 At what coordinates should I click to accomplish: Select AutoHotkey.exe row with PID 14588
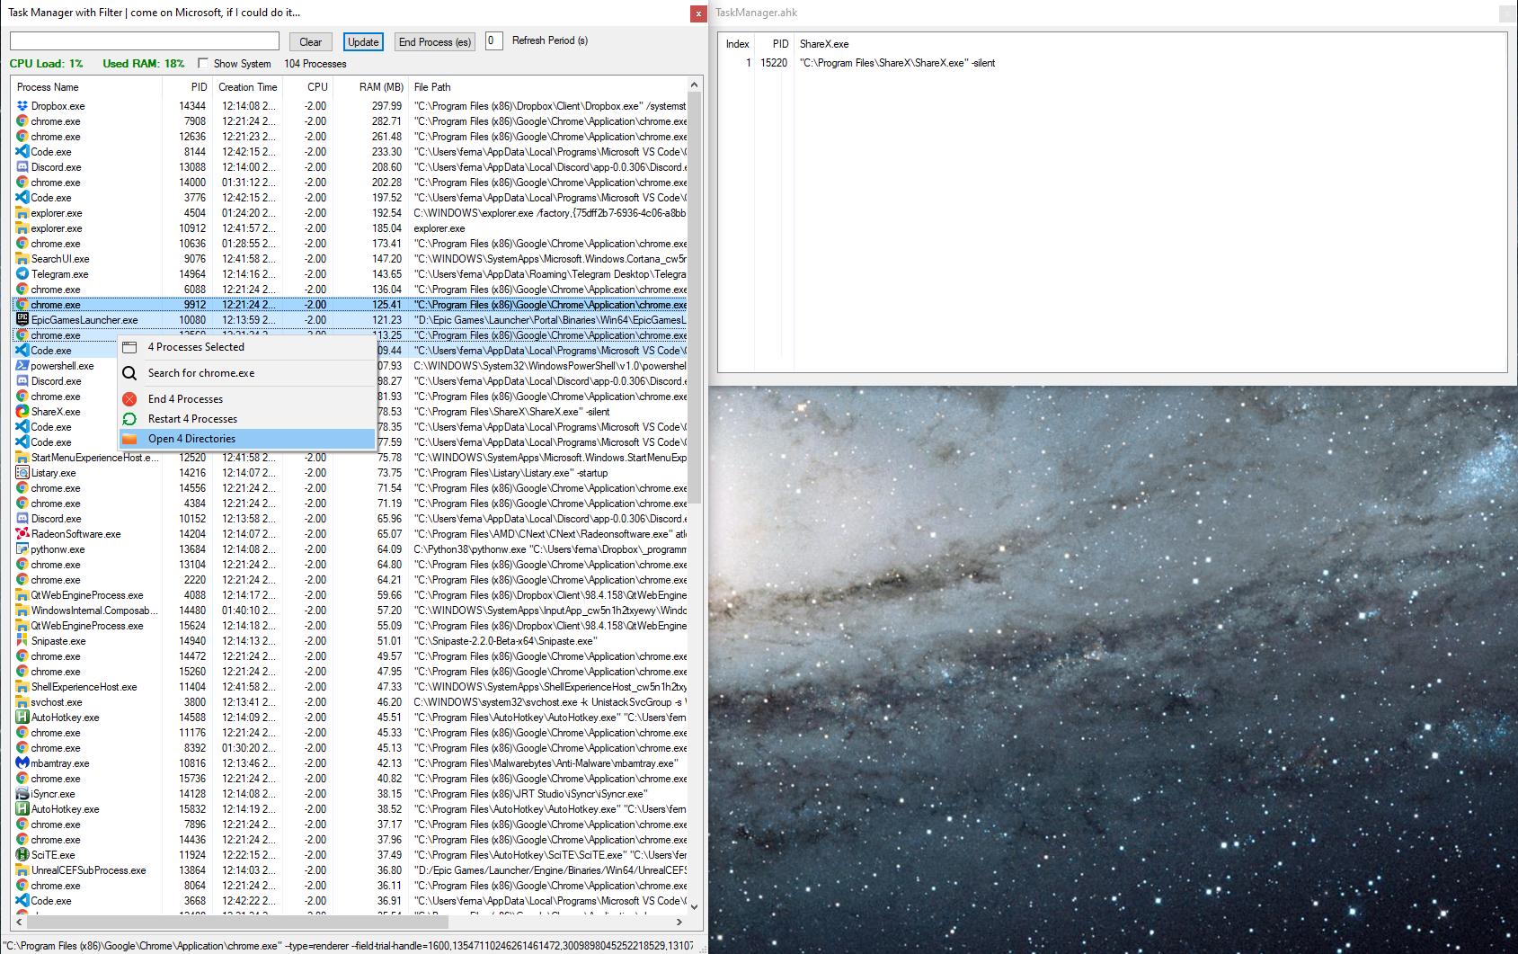(350, 718)
